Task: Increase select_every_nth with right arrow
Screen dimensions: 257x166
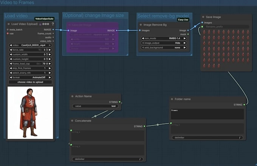Action: click(50, 73)
